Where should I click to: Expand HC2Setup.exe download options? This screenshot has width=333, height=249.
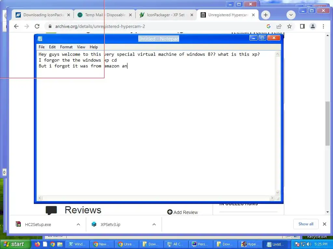pos(78,224)
